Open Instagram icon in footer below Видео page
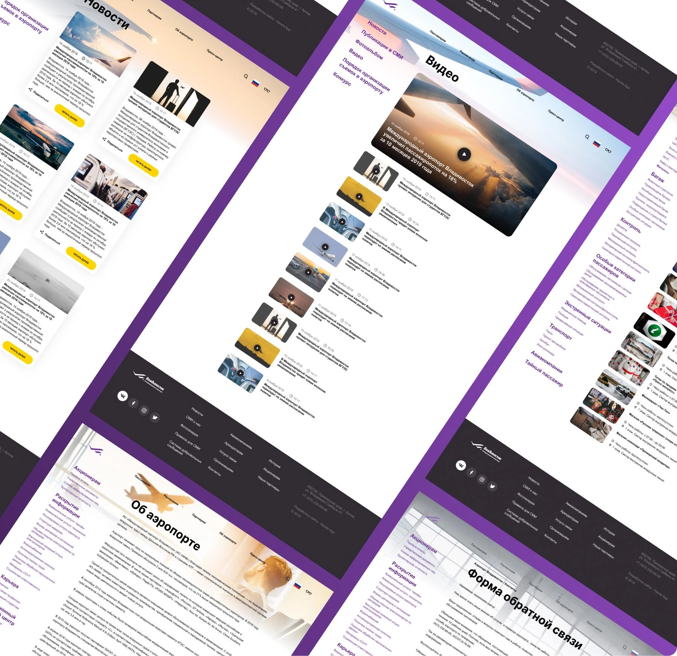The image size is (677, 656). [482, 479]
